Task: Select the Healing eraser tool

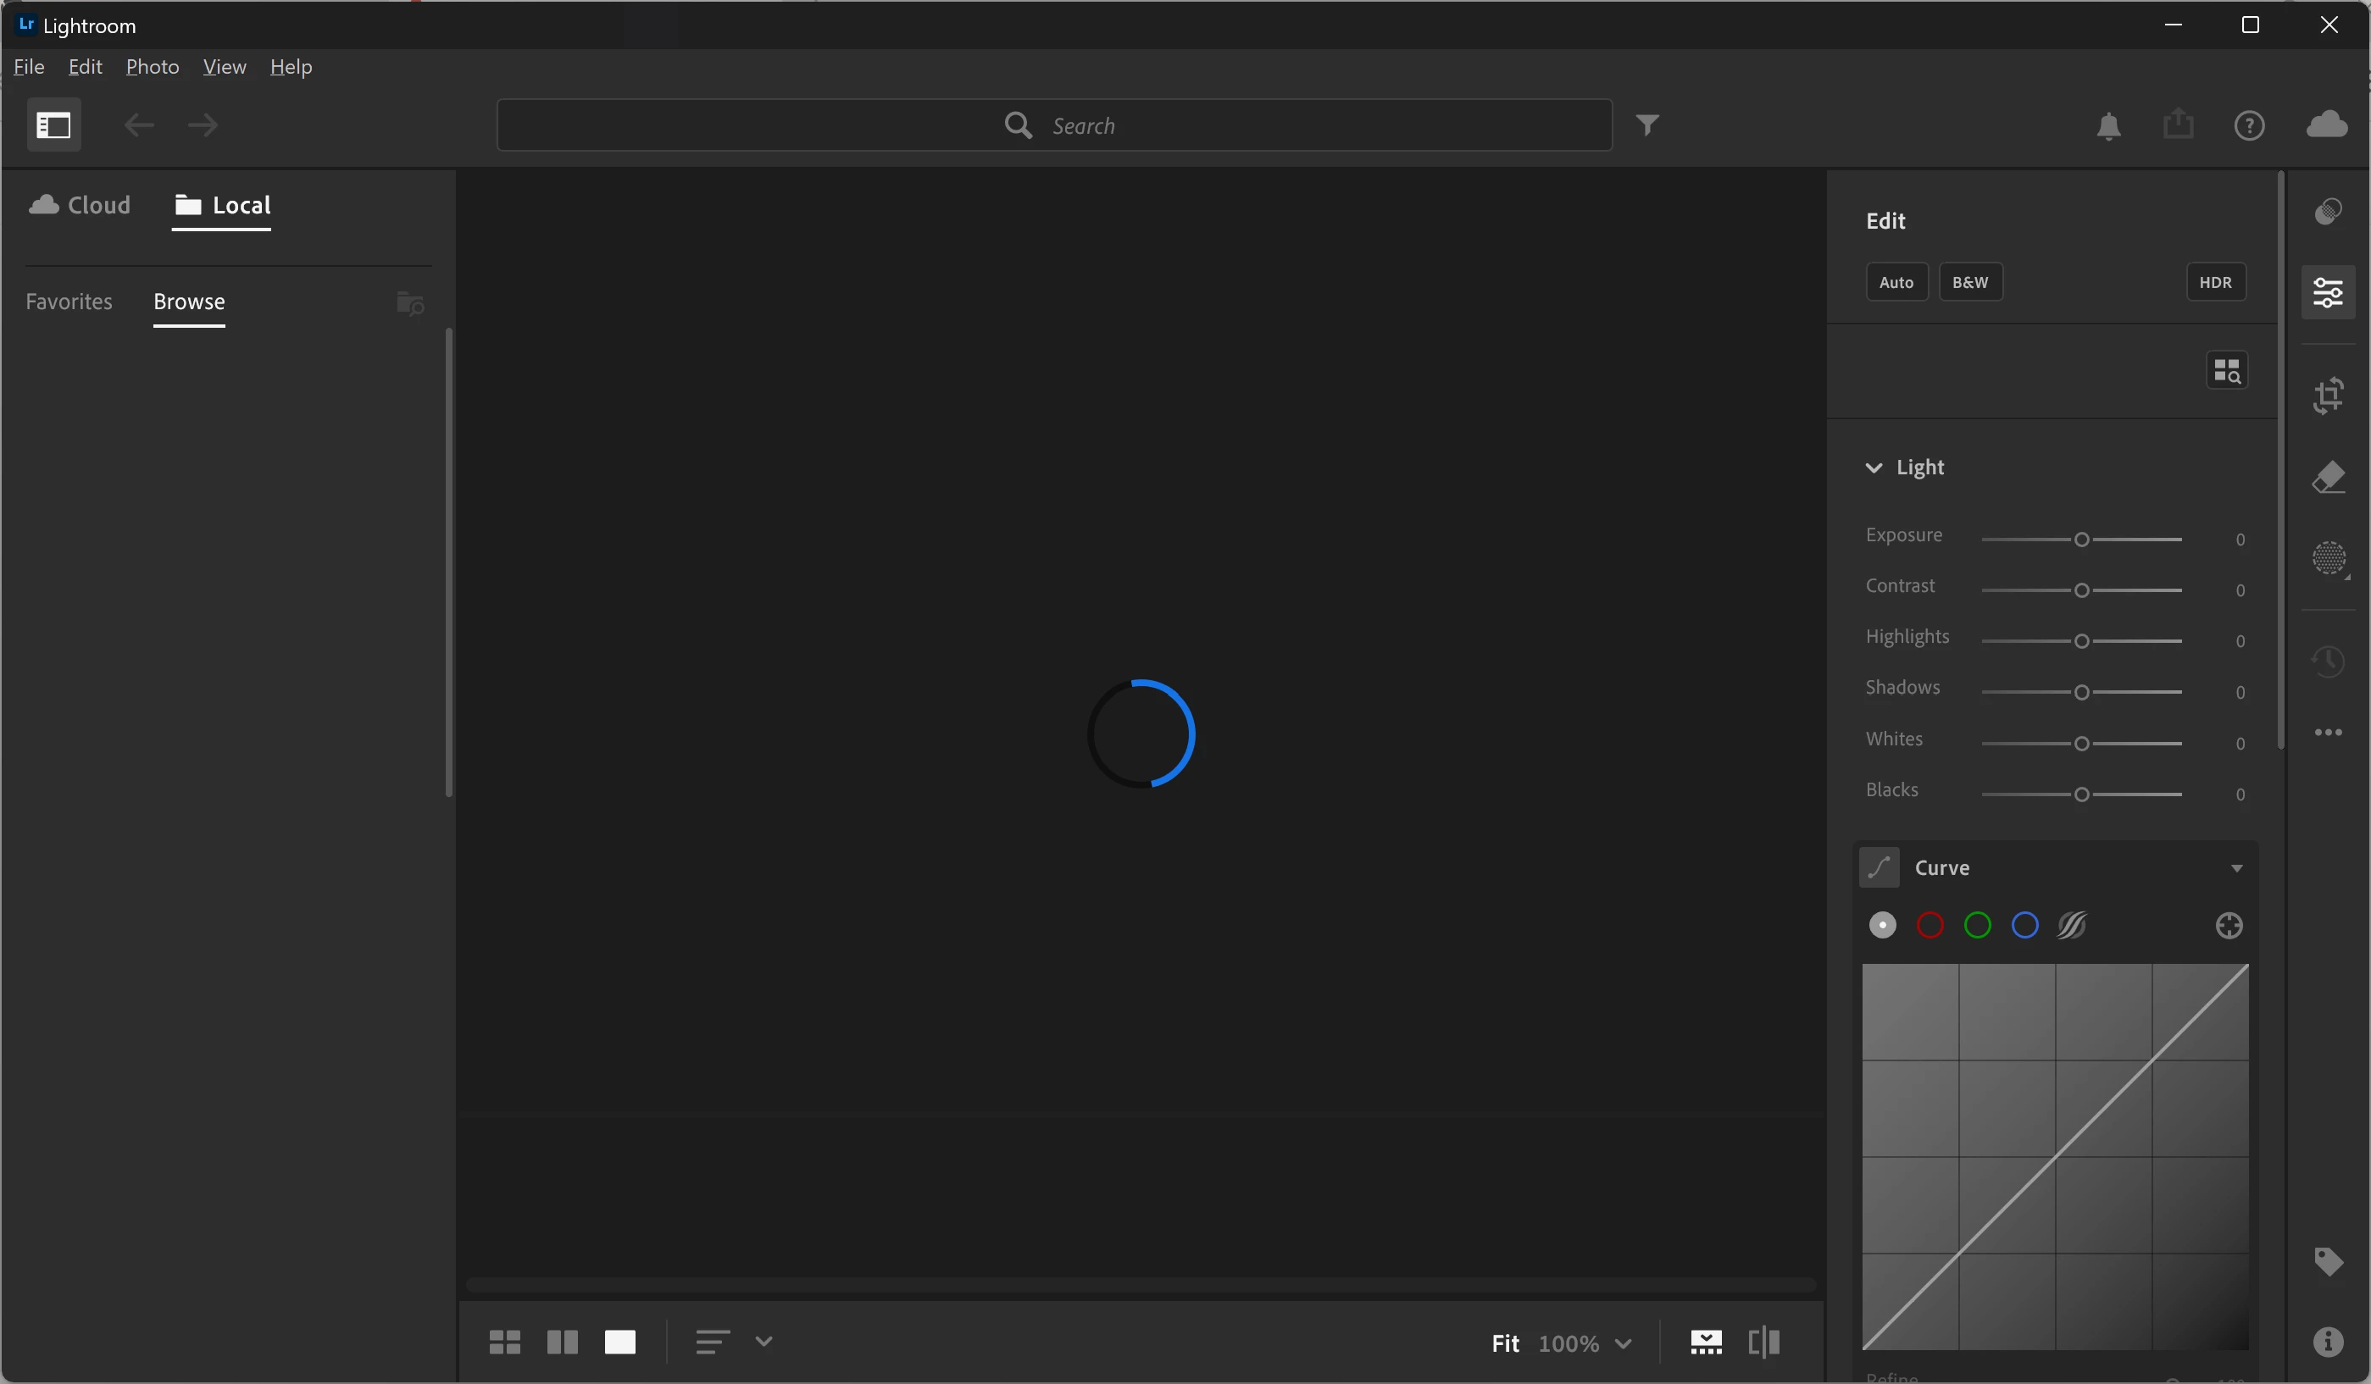Action: [x=2328, y=478]
